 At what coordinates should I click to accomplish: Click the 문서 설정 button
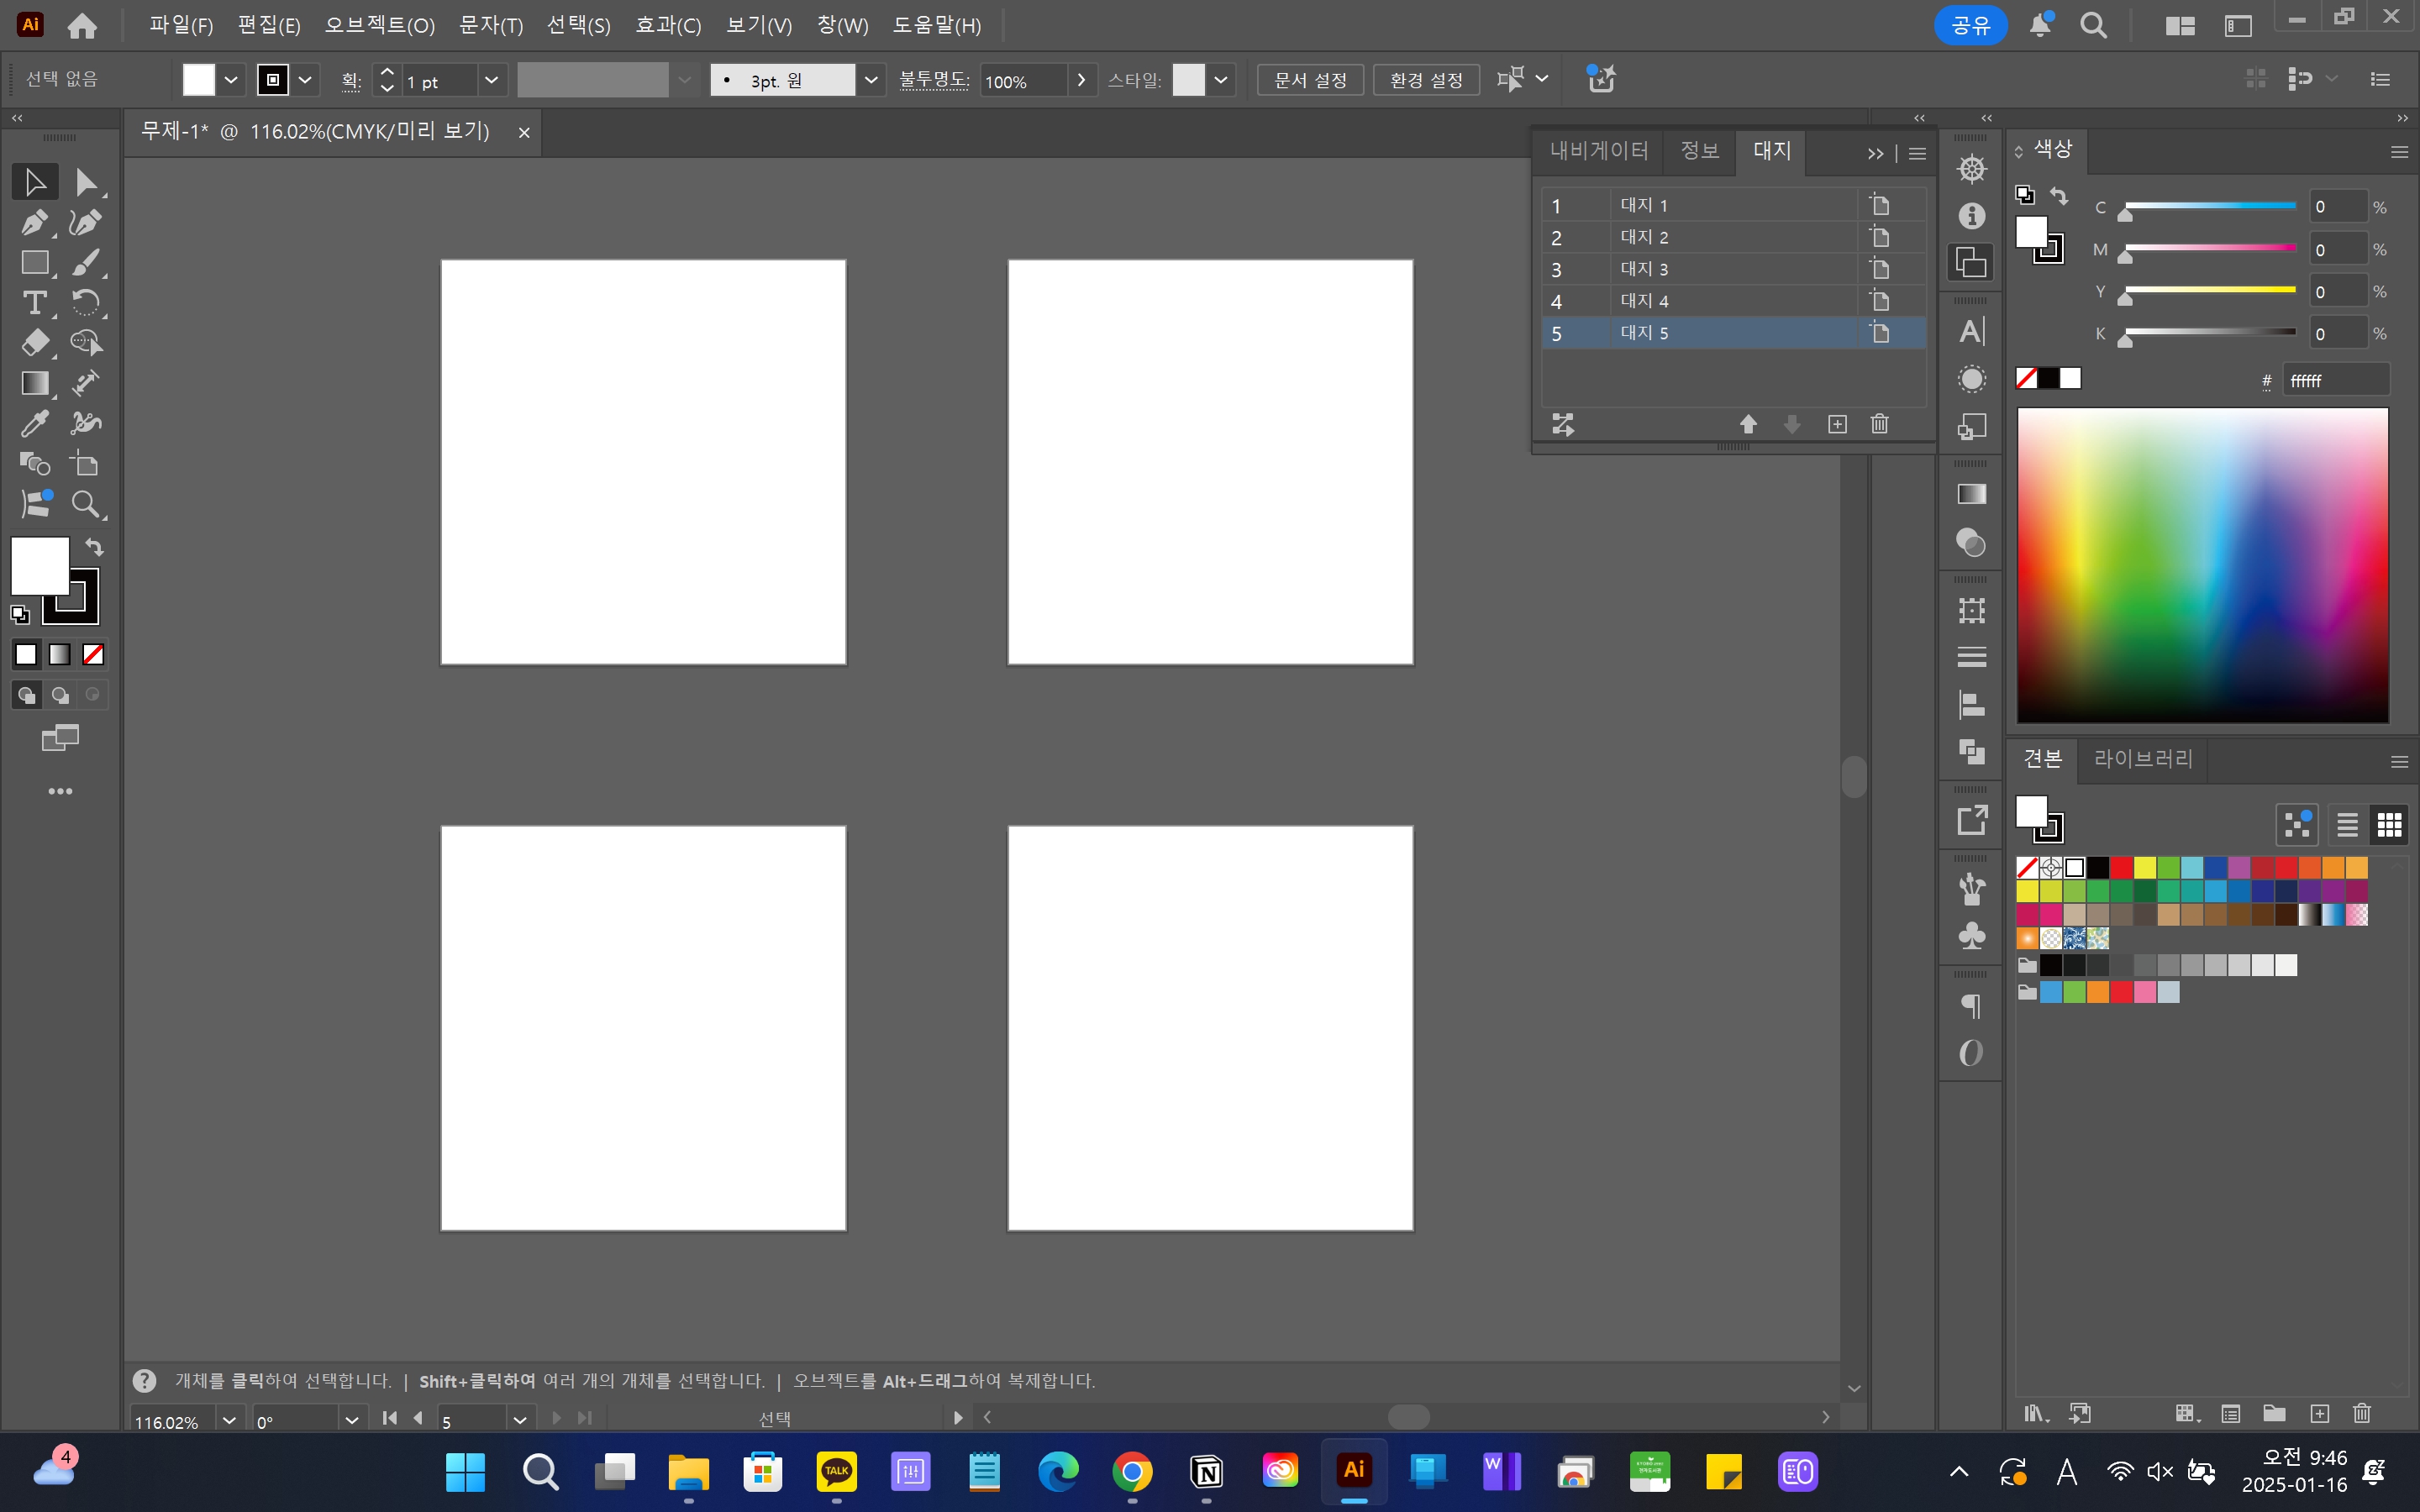[1310, 80]
